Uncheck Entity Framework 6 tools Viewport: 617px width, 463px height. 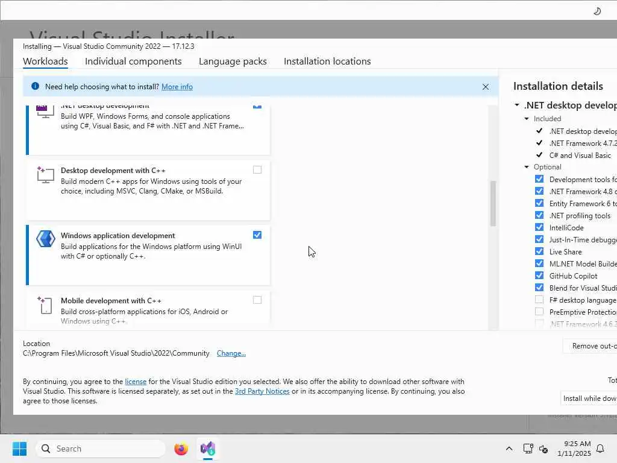click(x=539, y=203)
